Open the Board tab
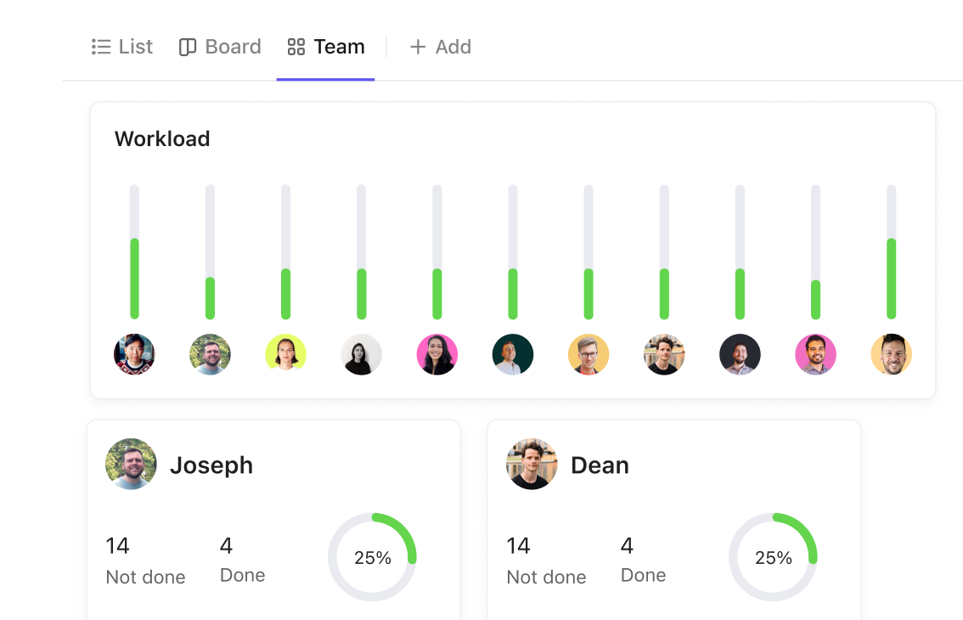The image size is (963, 620). point(220,47)
